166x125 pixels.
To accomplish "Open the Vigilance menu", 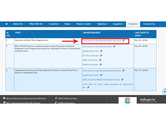I will (x=102, y=24).
